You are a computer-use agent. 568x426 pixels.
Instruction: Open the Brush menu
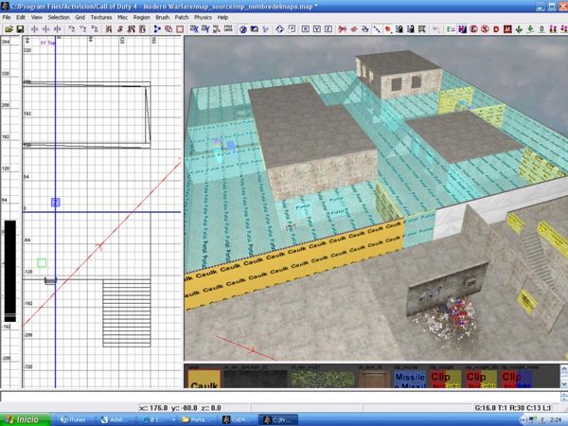tap(162, 17)
